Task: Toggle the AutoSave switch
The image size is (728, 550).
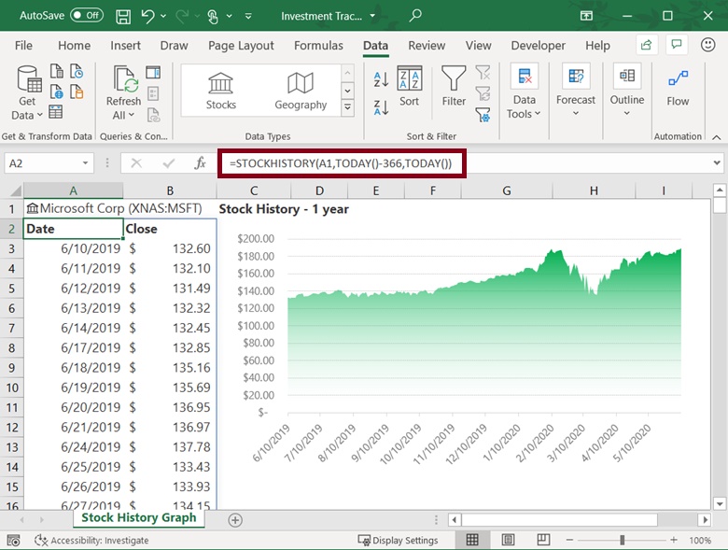Action: 87,15
